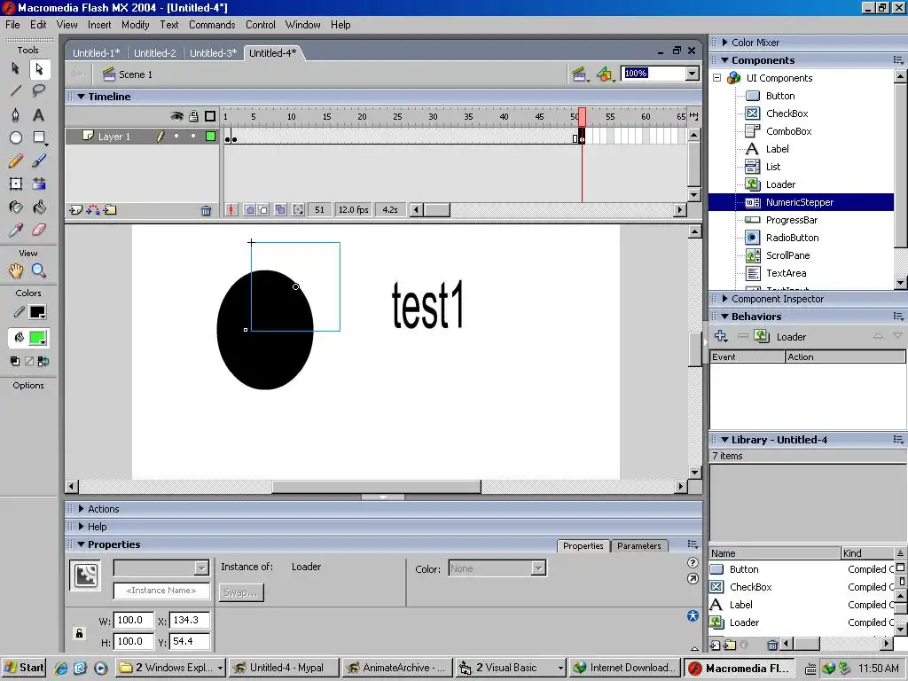The width and height of the screenshot is (908, 681).
Task: Toggle visibility dot for Layer 1
Action: (x=176, y=136)
